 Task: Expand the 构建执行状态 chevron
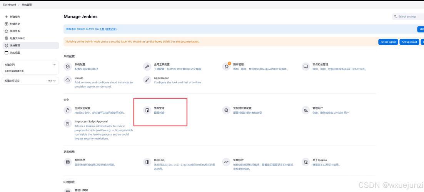[54, 81]
